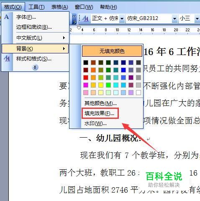The width and height of the screenshot is (200, 201).
Task: Expand full Format menu with double chevron
Action: coord(35,68)
